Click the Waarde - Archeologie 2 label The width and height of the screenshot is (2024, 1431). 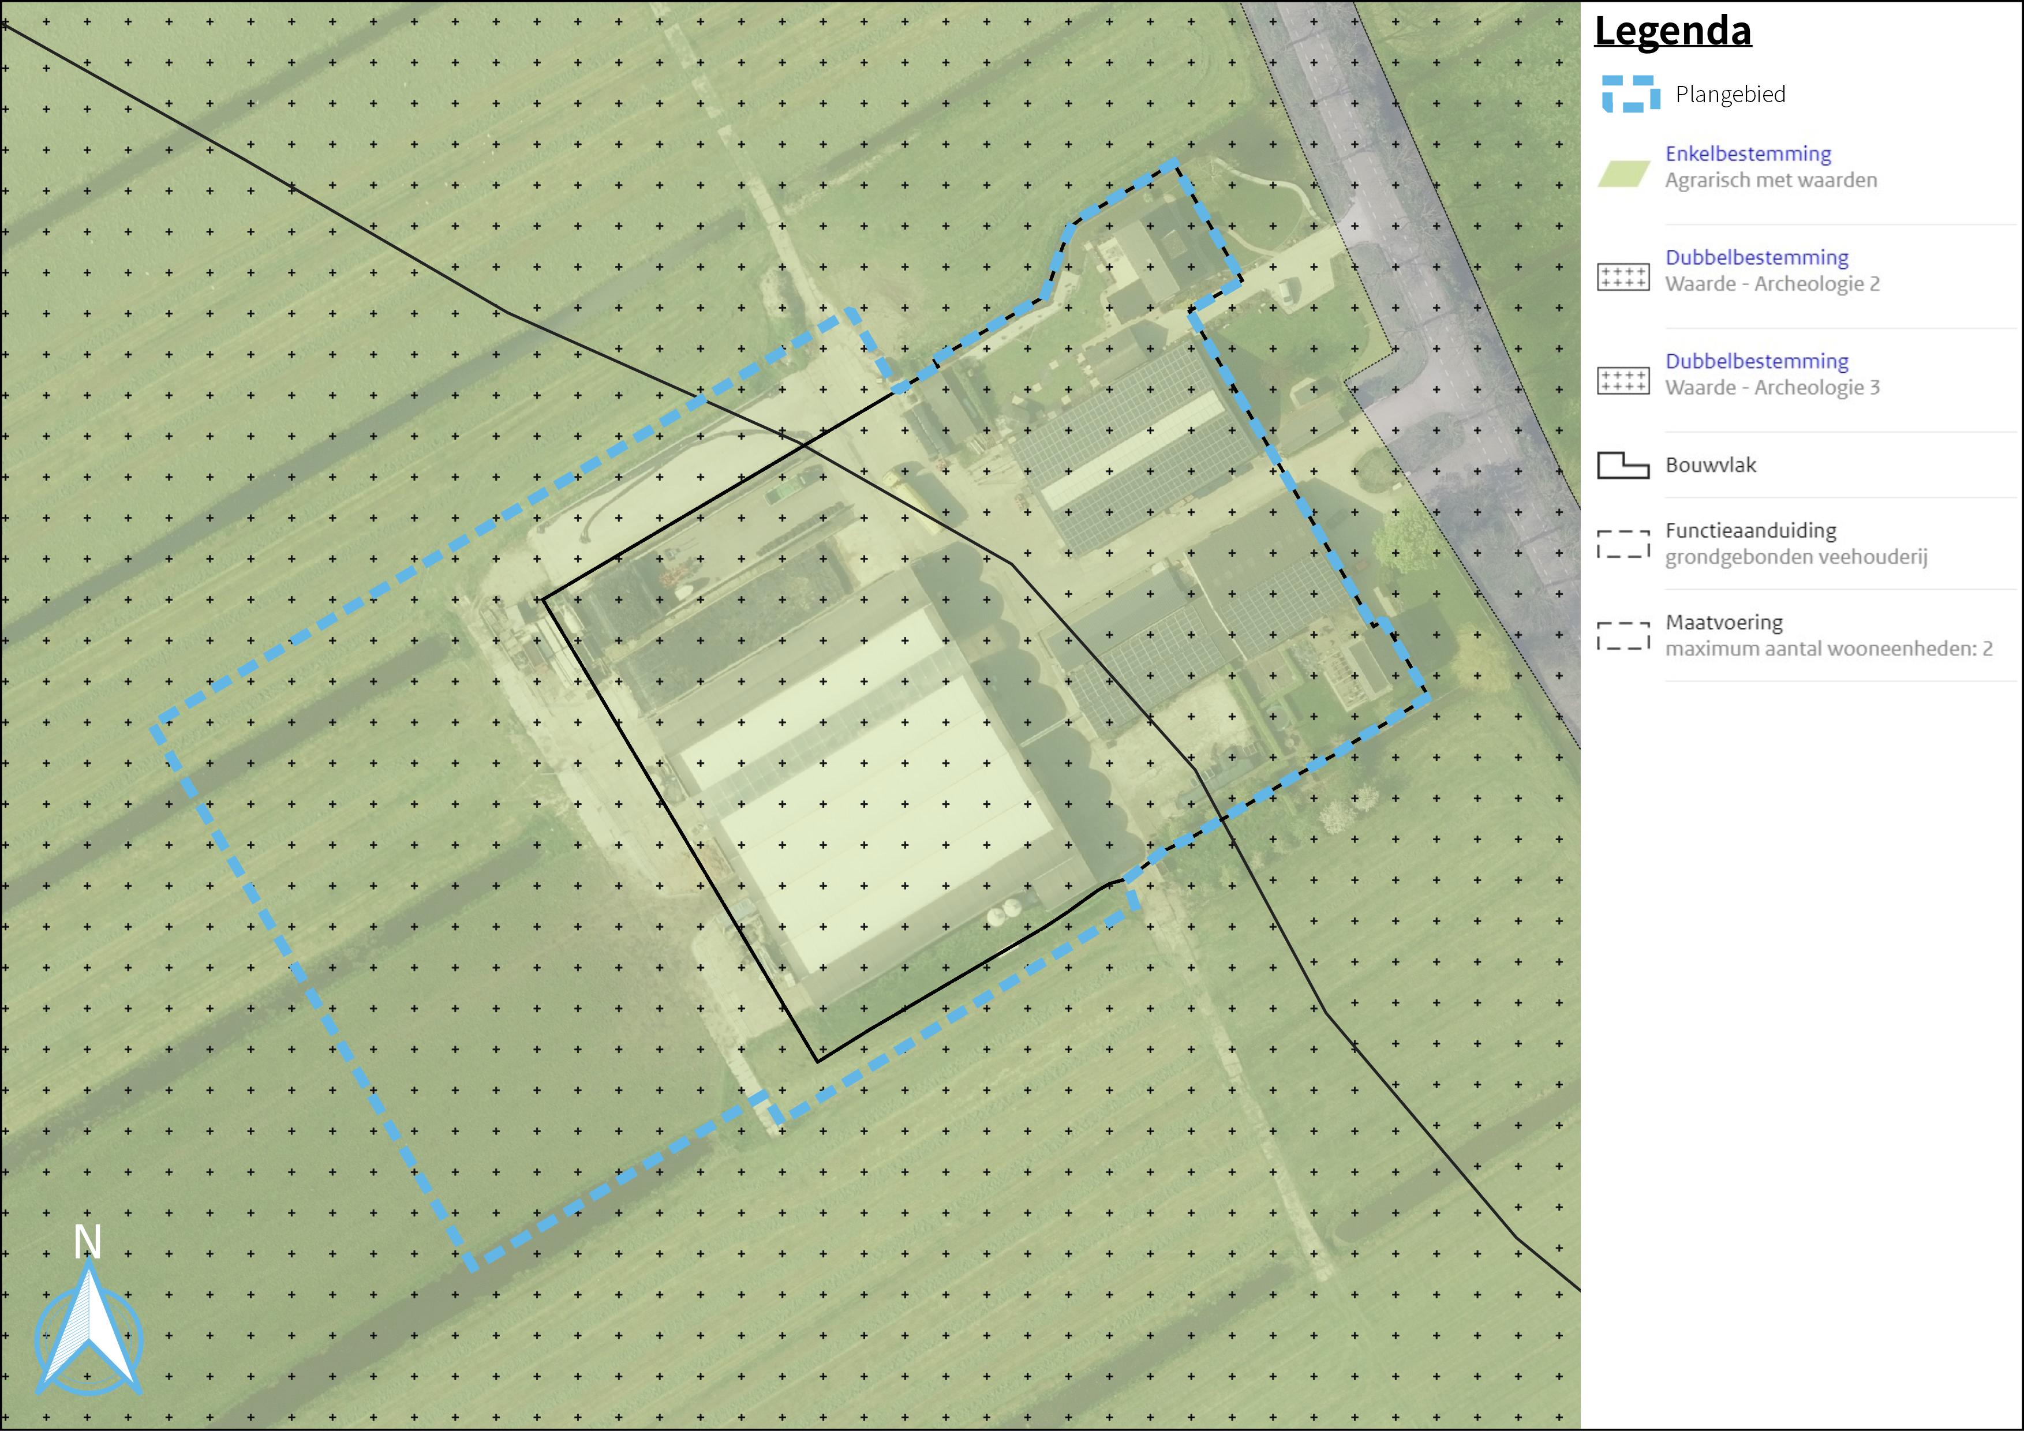tap(1772, 284)
